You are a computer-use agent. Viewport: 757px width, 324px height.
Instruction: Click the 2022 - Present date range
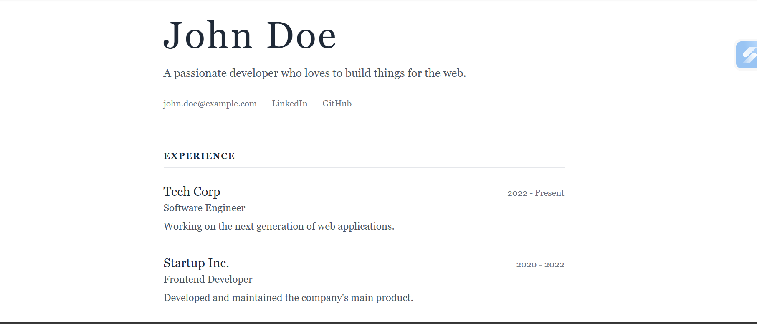coord(535,193)
